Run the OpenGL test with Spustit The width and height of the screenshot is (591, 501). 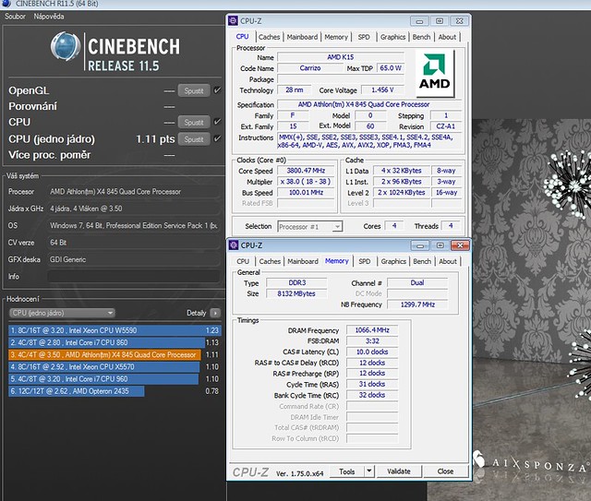click(x=194, y=90)
